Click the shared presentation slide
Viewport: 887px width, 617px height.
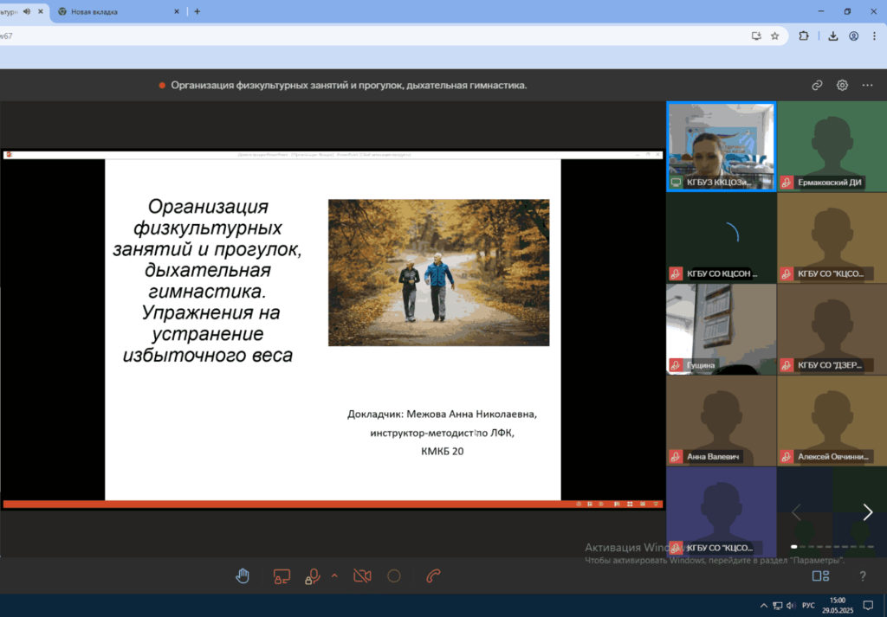(333, 330)
